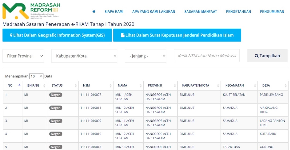Sort by NSM column sort icon

[x=111, y=85]
